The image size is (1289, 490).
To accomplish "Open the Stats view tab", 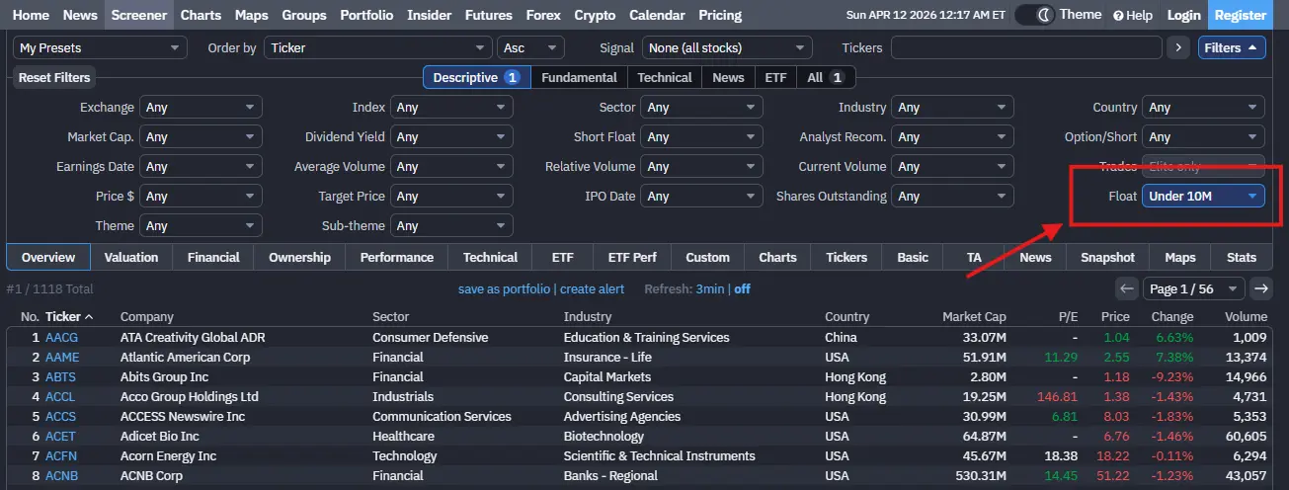I will point(1242,257).
